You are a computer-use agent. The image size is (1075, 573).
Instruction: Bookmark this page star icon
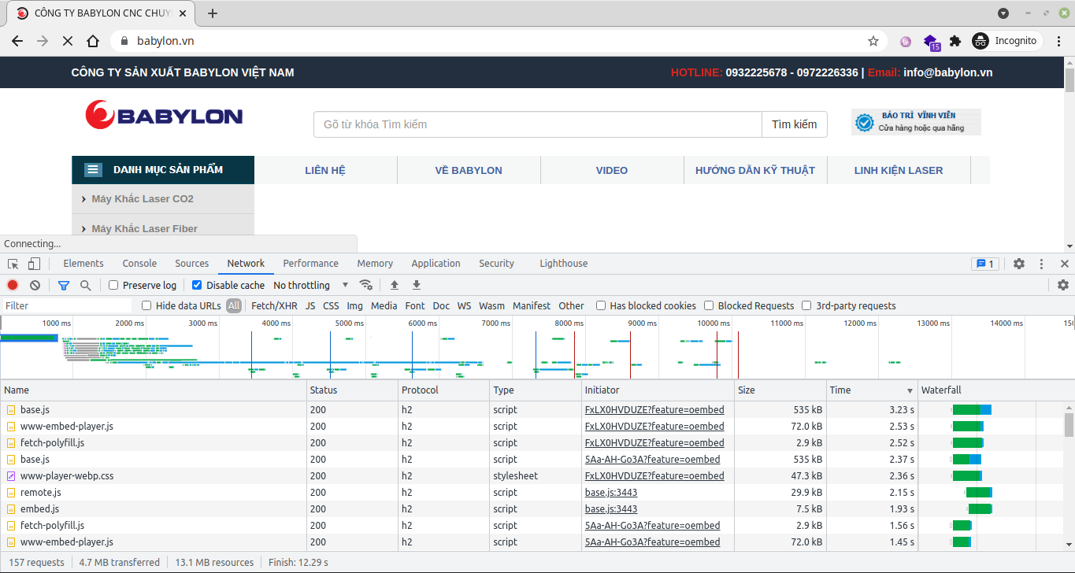[x=873, y=41]
